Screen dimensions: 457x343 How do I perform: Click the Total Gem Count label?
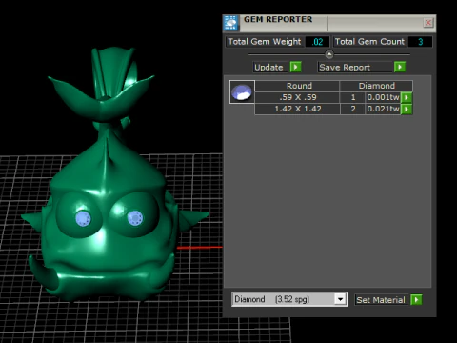tap(369, 42)
